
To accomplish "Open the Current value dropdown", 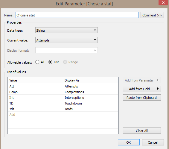I will pos(66,40).
